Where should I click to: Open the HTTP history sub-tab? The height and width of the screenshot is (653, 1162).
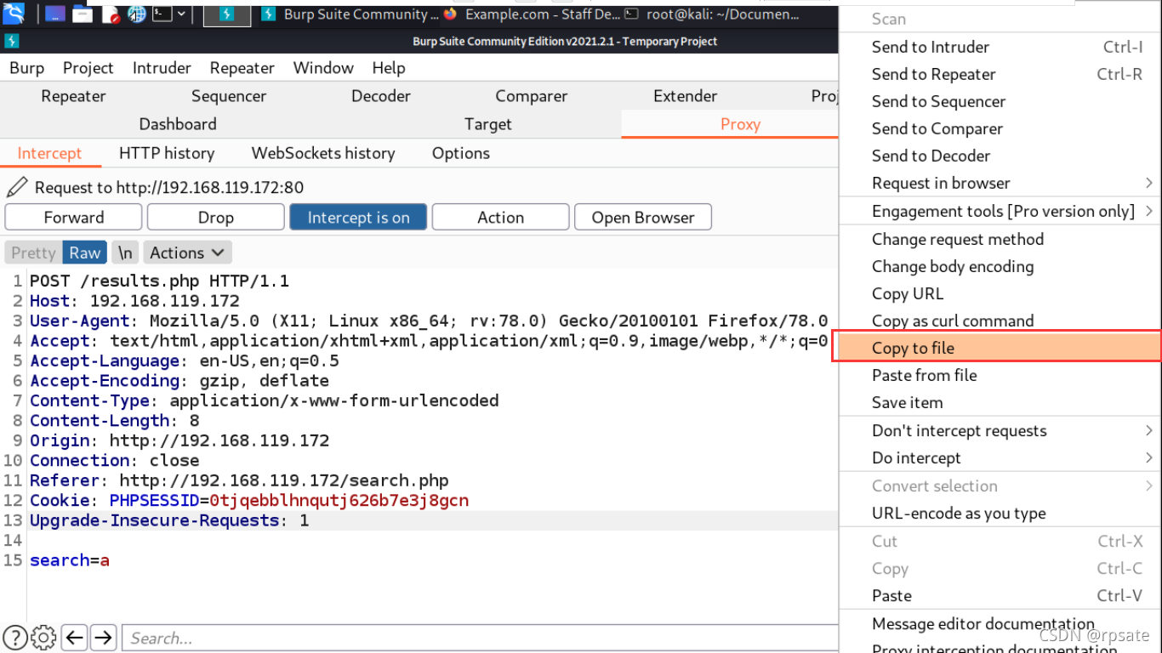point(167,153)
